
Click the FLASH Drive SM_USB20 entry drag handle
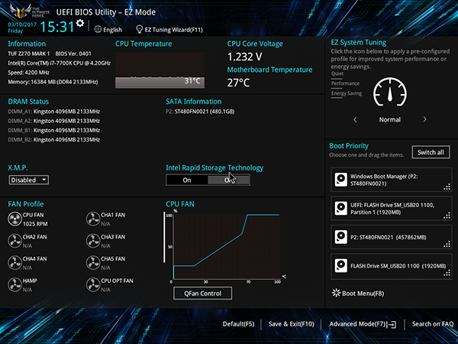pos(447,273)
